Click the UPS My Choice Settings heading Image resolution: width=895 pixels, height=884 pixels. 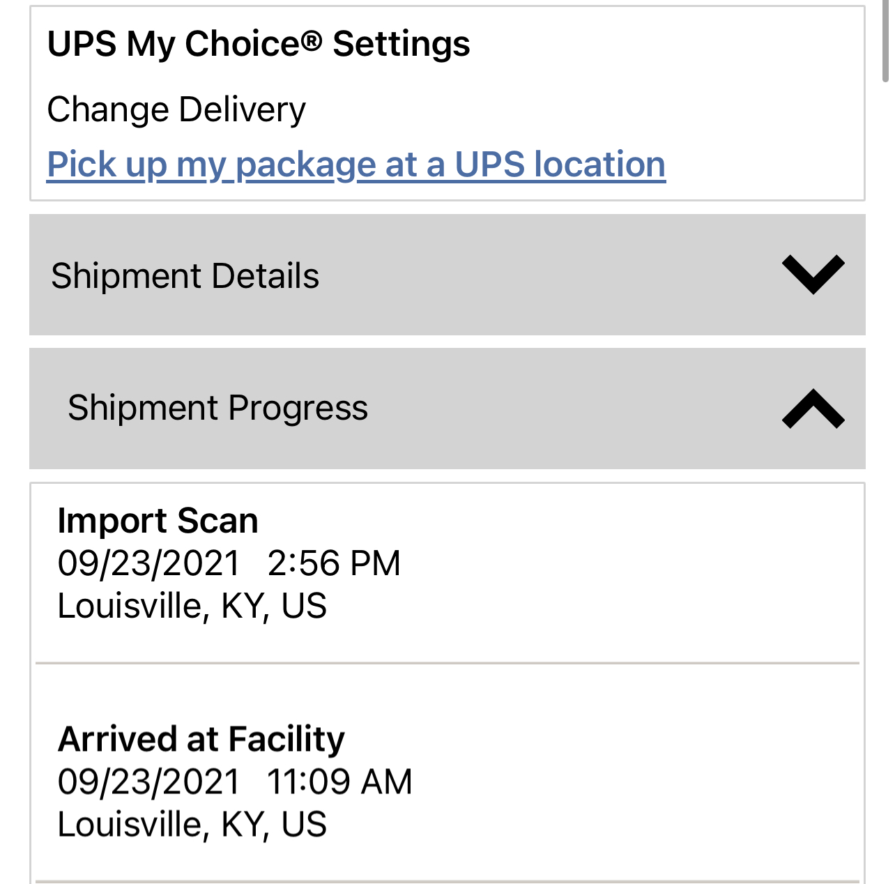pos(258,44)
